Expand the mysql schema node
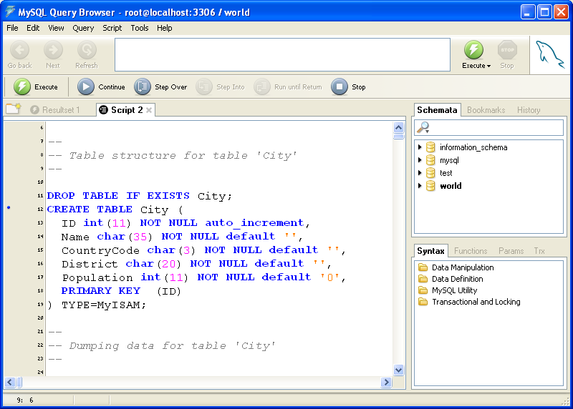573x409 pixels. (x=420, y=160)
